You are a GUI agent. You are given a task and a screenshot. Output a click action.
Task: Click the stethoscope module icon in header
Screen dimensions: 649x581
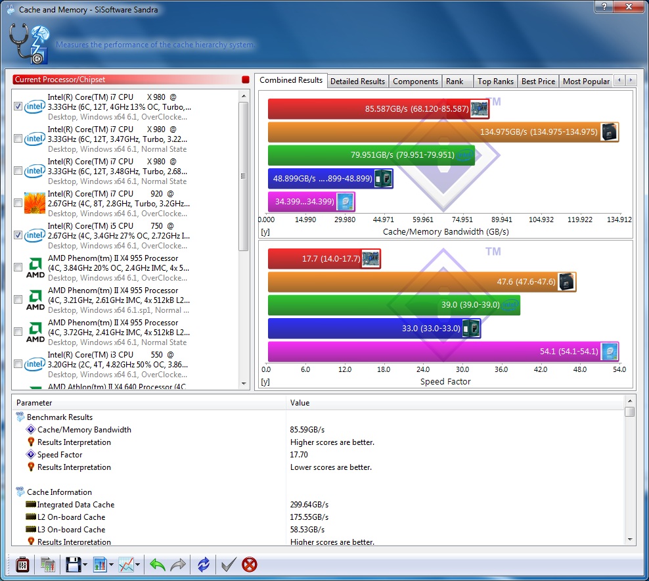(x=29, y=43)
